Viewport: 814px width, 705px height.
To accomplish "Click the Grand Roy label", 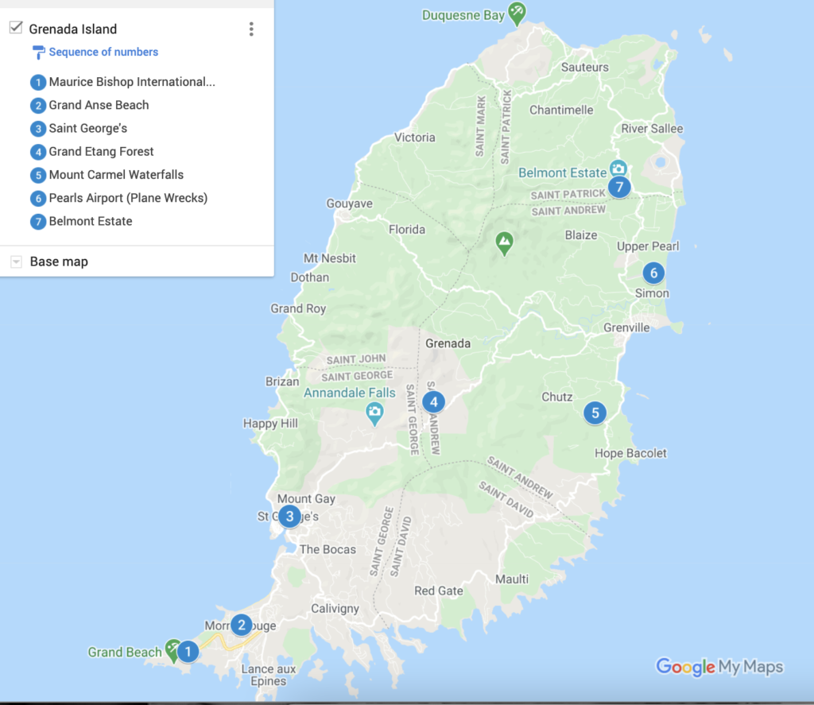I will point(298,309).
